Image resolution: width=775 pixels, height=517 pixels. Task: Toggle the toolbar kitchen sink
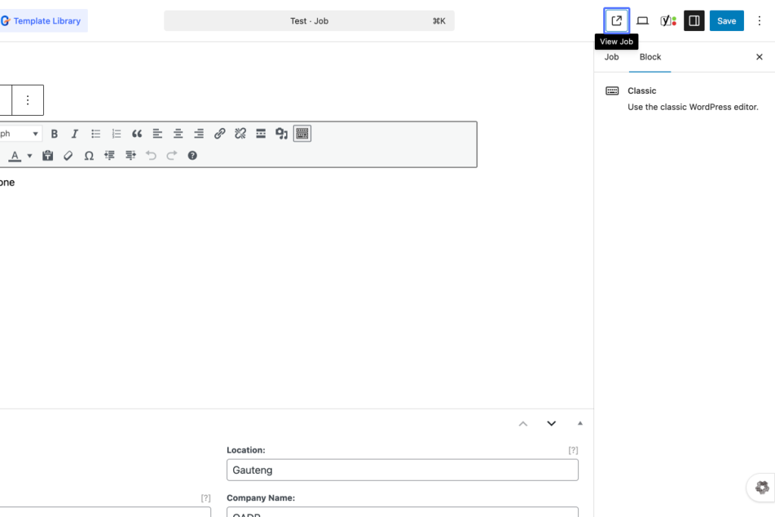click(302, 134)
